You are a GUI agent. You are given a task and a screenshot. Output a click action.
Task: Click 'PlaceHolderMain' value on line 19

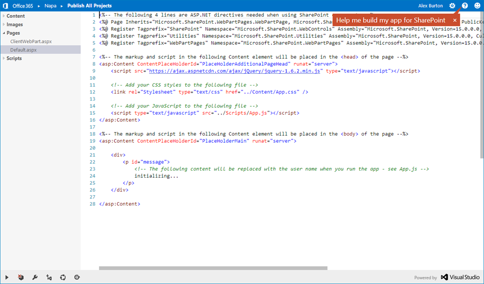click(225, 141)
